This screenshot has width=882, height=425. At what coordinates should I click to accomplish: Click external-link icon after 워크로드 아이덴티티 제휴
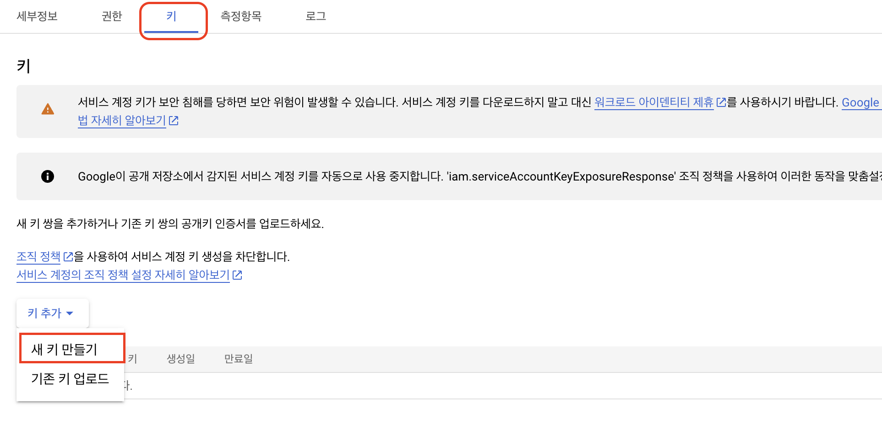(721, 102)
